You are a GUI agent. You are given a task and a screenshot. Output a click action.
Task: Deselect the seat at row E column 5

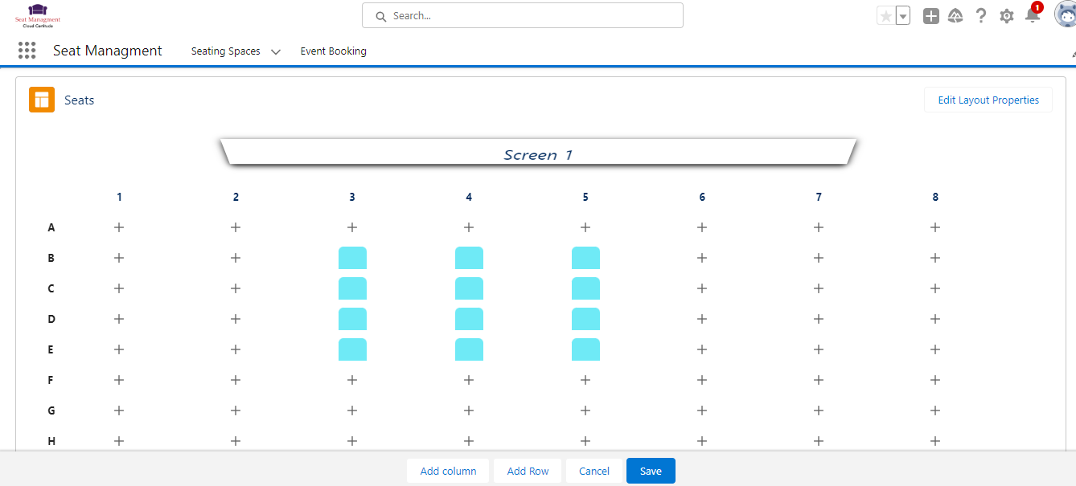click(x=585, y=349)
